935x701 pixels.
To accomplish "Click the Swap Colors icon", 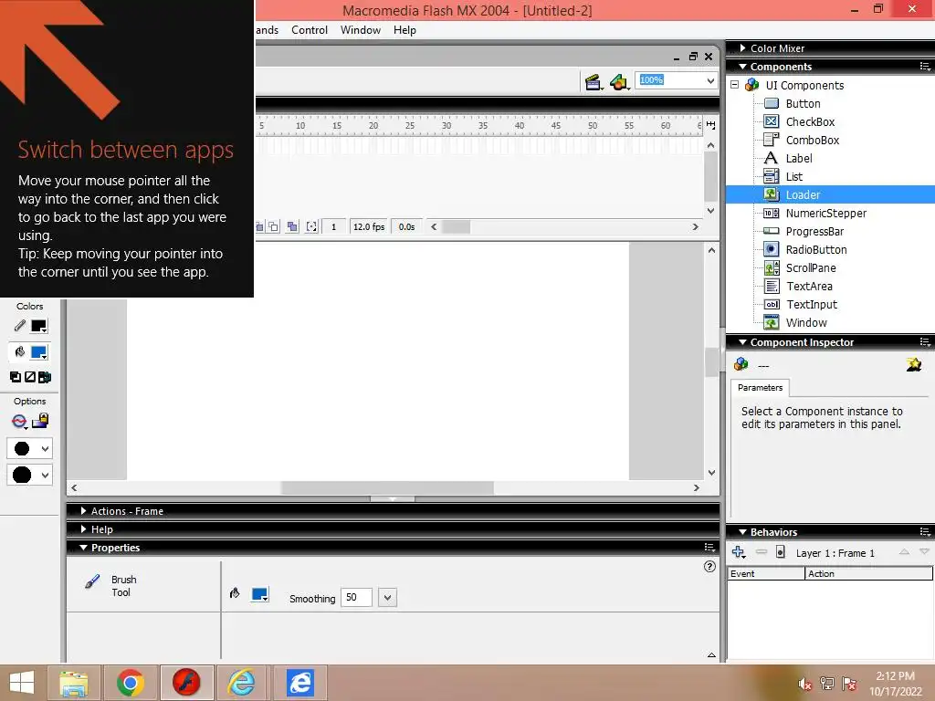I will [45, 377].
